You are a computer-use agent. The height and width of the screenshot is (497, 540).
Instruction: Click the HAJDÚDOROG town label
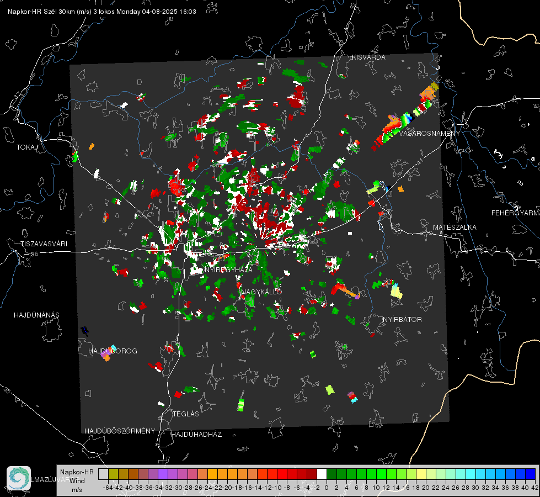(113, 351)
